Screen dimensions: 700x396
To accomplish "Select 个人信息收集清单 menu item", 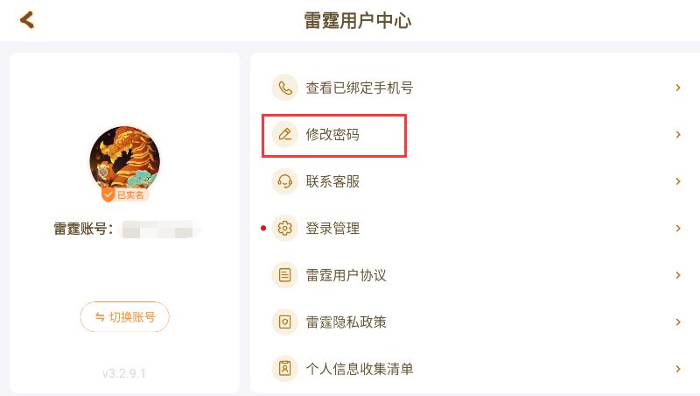I will pyautogui.click(x=360, y=369).
